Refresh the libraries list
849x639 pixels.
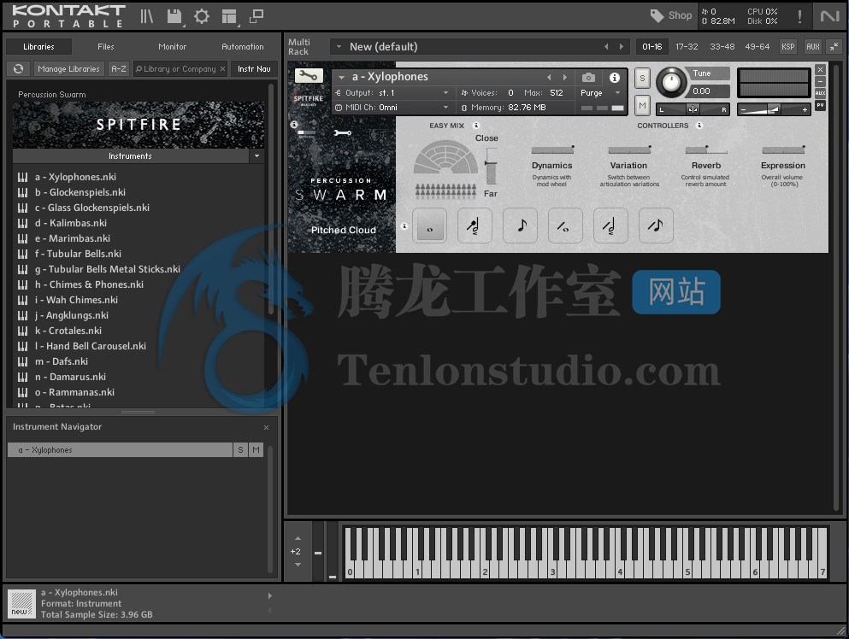[19, 68]
